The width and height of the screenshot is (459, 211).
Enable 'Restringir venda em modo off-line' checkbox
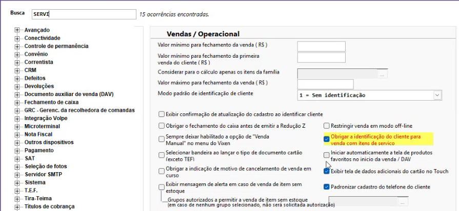(x=327, y=126)
